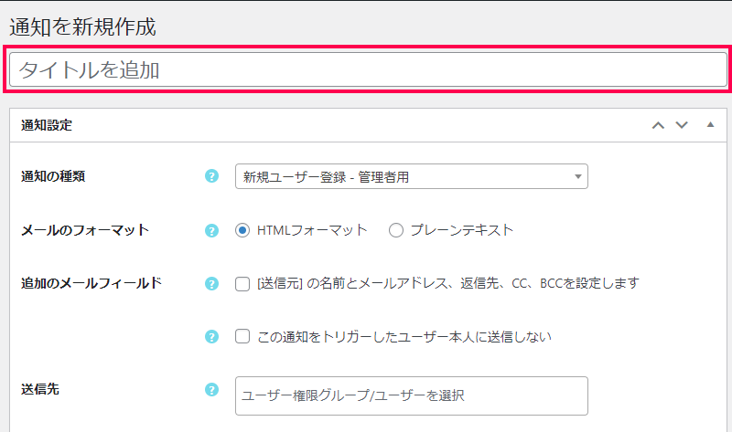This screenshot has width=732, height=432.
Task: Open the 新規ユーザー登録 - 管理者用 dropdown
Action: point(411,176)
